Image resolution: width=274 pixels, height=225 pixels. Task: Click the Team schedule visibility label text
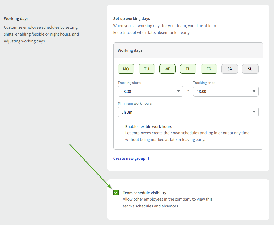pyautogui.click(x=144, y=193)
